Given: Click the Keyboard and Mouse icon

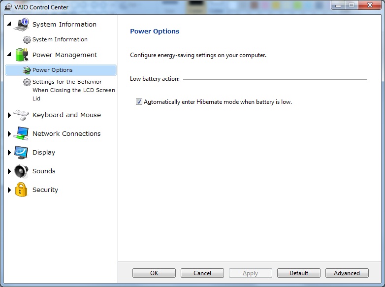Looking at the screenshot, I should tap(21, 115).
